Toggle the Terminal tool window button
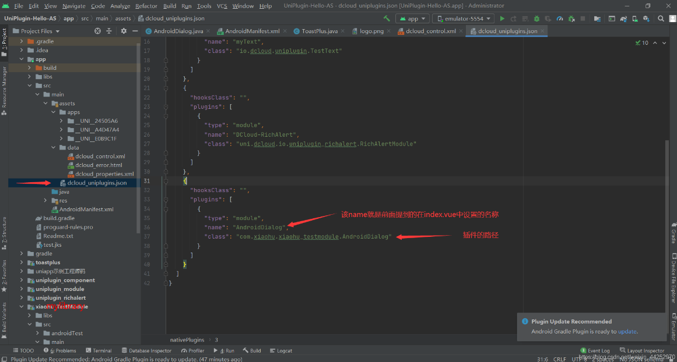The width and height of the screenshot is (677, 362). point(99,350)
